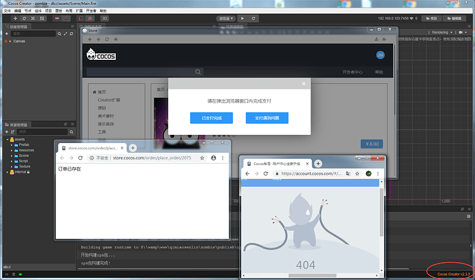Expand the resources folder
The width and height of the screenshot is (475, 280).
pos(12,151)
